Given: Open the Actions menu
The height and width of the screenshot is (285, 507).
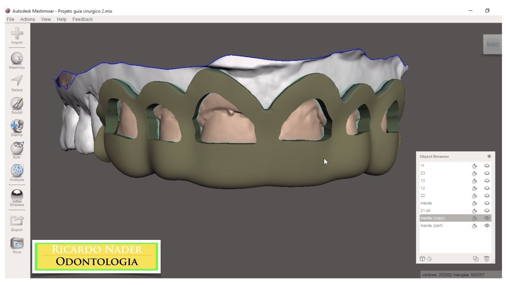Looking at the screenshot, I should coord(27,19).
